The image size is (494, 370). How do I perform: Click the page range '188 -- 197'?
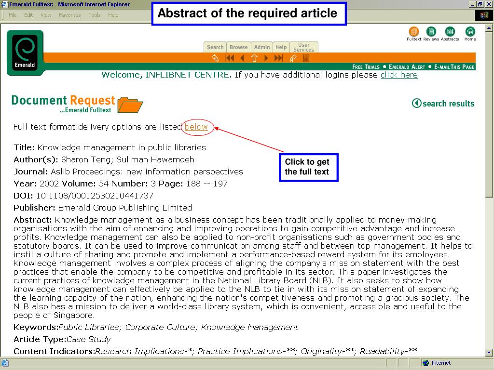[206, 184]
